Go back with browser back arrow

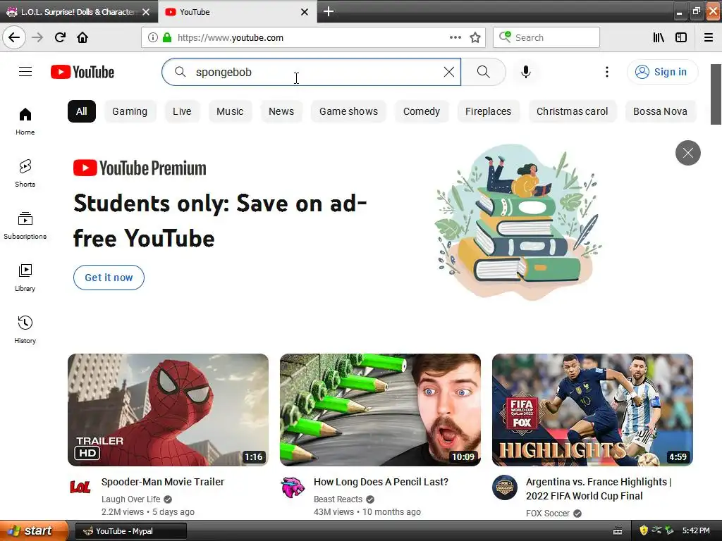[14, 37]
